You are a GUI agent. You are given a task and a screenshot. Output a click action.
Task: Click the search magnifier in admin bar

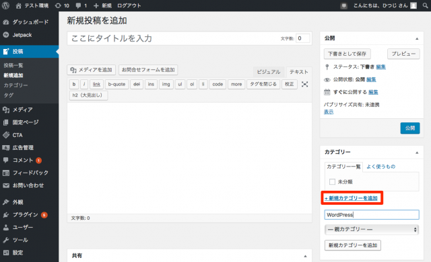[x=425, y=5]
